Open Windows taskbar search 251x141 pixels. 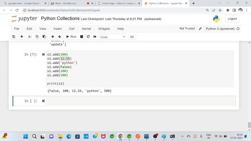click(x=34, y=136)
